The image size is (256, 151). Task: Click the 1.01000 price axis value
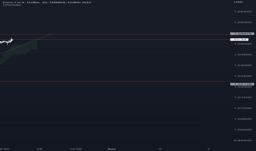point(243,108)
